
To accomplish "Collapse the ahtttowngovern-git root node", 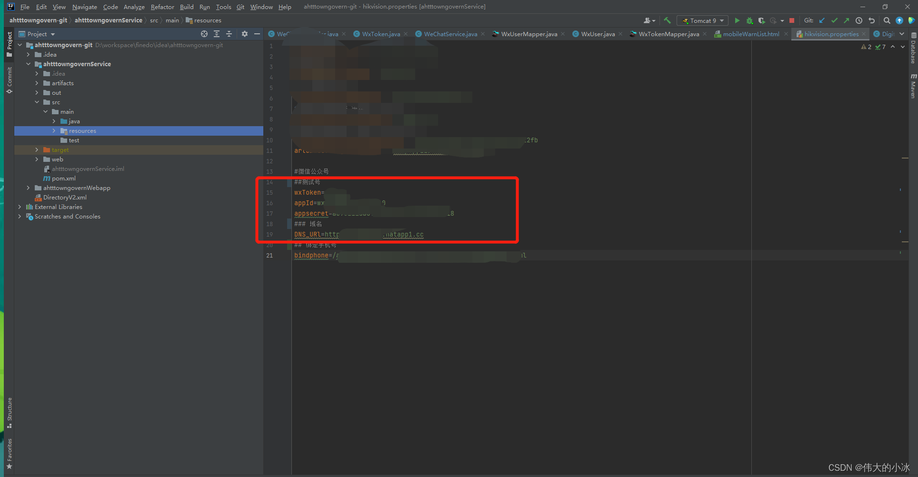I will pyautogui.click(x=20, y=45).
